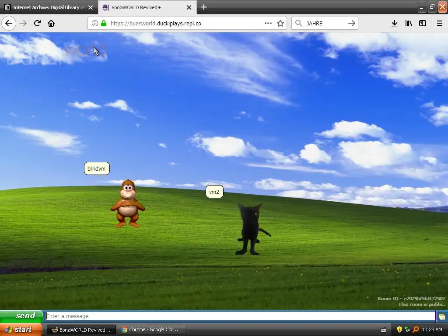The height and width of the screenshot is (336, 448).
Task: Open the Windows start menu
Action: point(21,330)
